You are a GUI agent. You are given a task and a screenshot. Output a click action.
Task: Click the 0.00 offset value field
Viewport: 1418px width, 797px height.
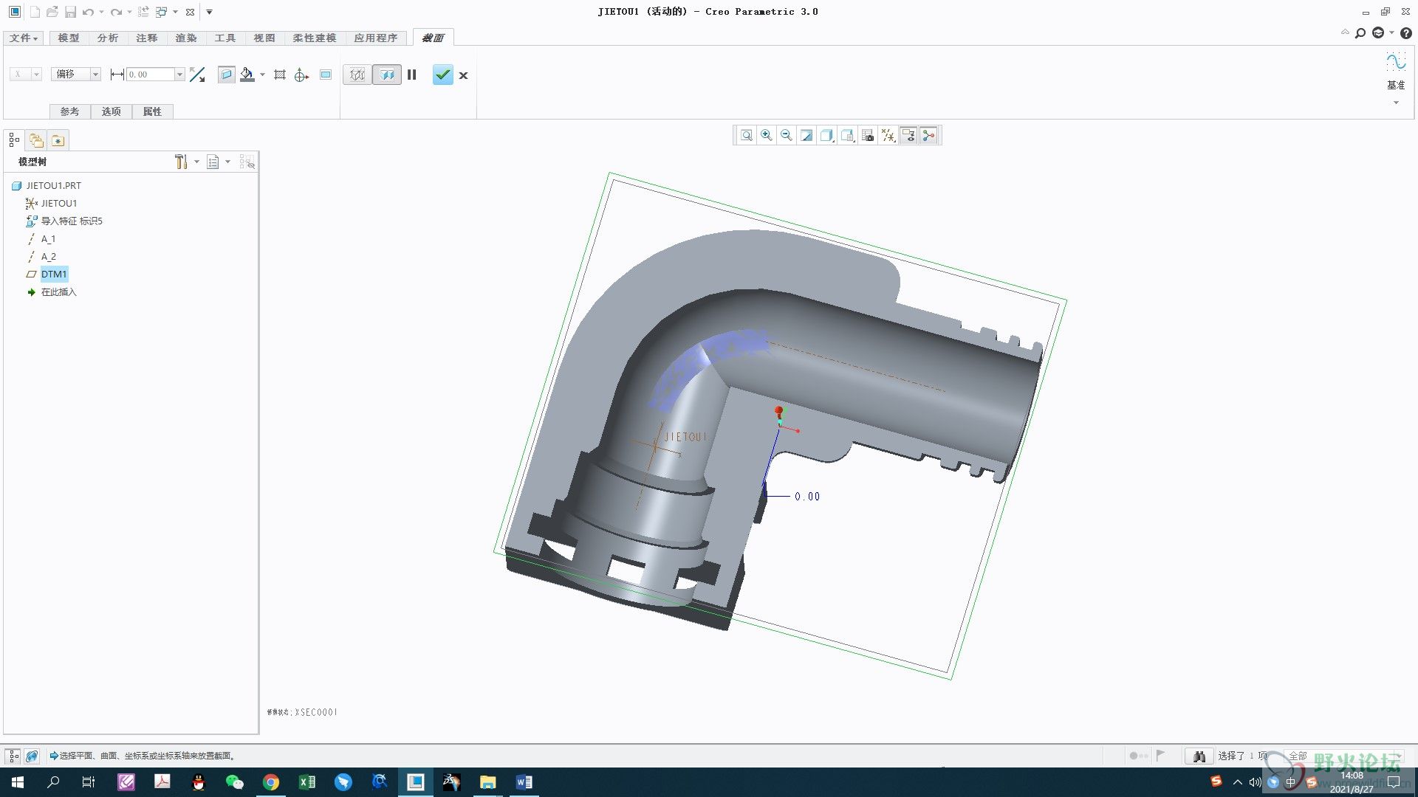tap(151, 75)
